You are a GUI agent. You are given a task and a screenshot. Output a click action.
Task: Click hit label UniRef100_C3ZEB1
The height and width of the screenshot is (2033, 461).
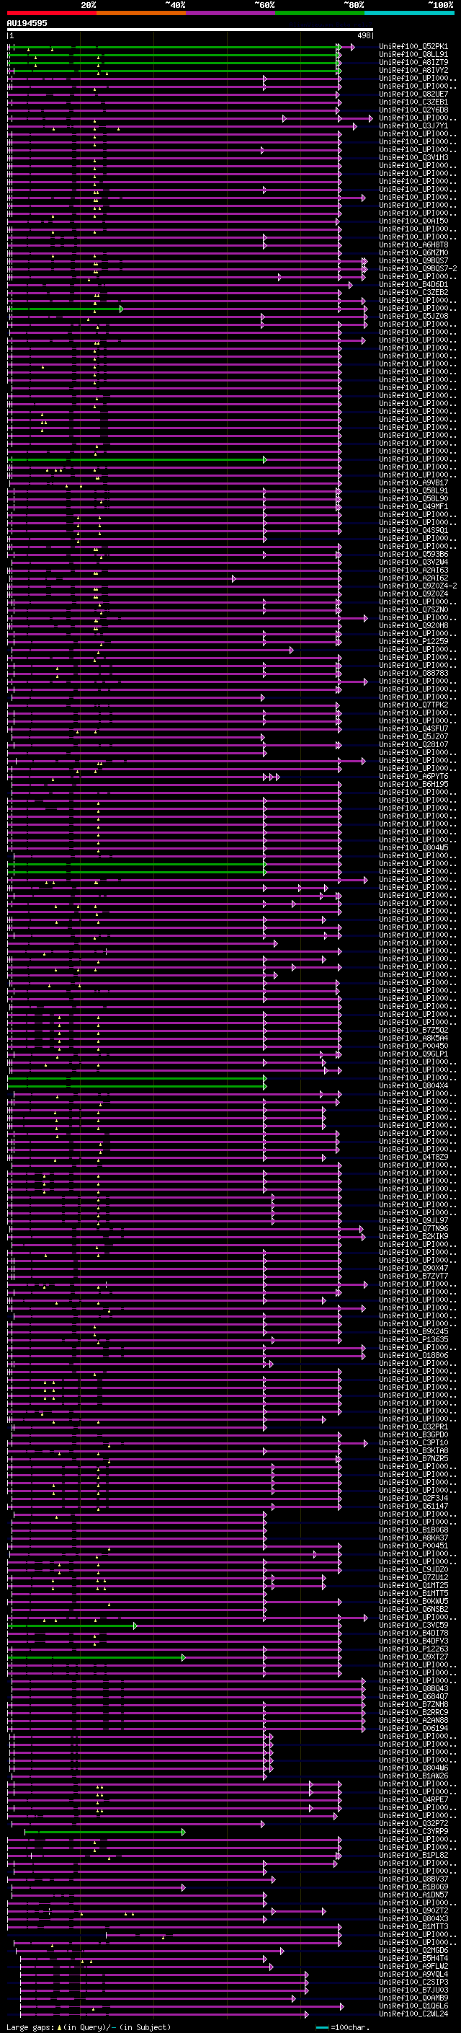click(x=413, y=102)
